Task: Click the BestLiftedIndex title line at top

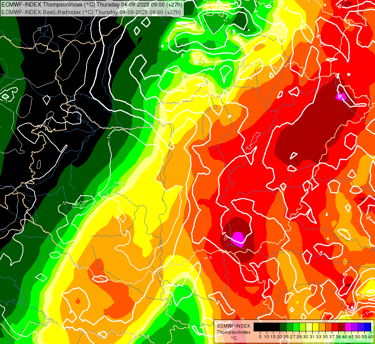Action: 91,12
